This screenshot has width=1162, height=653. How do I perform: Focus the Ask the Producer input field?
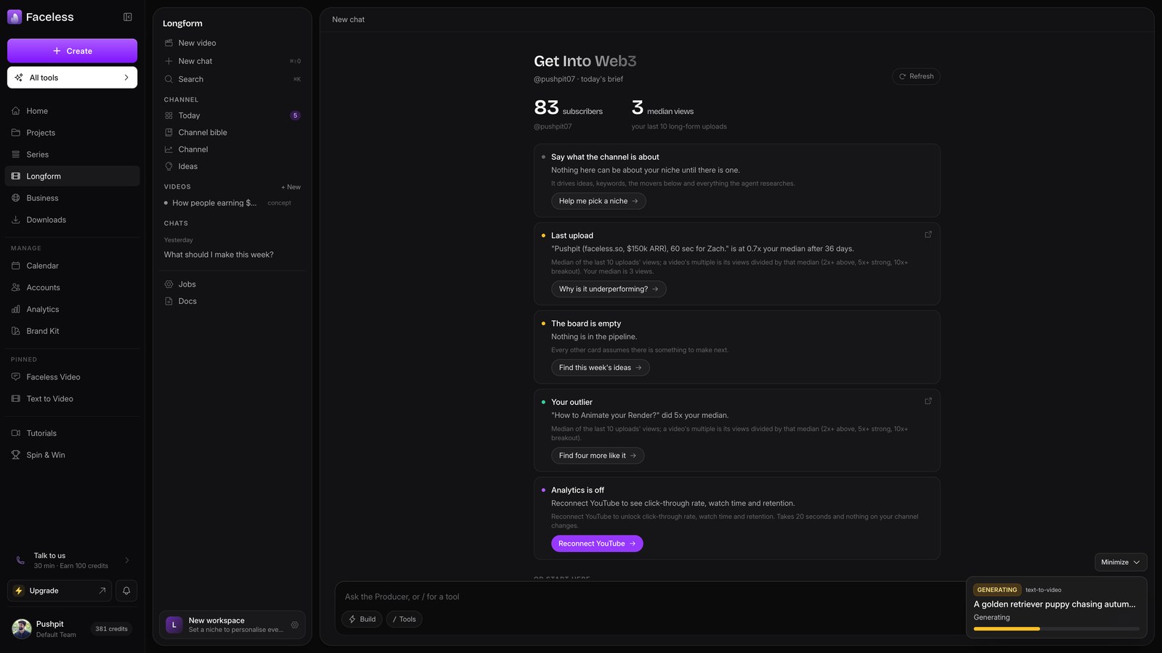pyautogui.click(x=650, y=596)
